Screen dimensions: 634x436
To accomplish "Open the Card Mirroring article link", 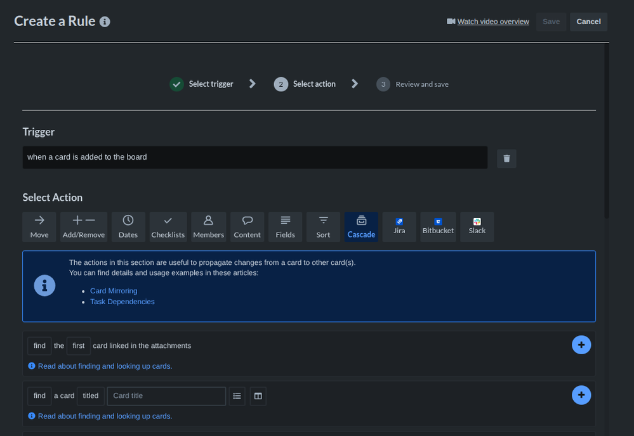I will pyautogui.click(x=114, y=290).
